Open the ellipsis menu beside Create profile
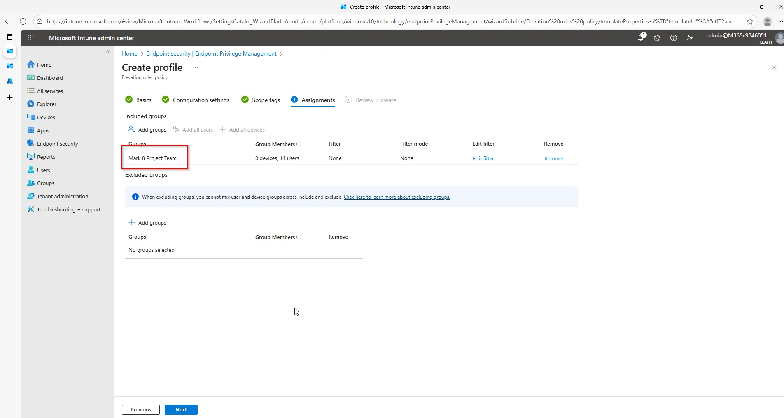Screen dimensions: 784x418 (x=196, y=67)
